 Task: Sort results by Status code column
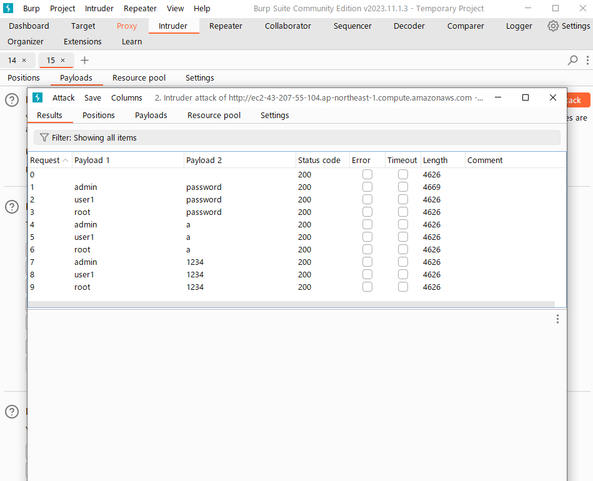pyautogui.click(x=322, y=161)
